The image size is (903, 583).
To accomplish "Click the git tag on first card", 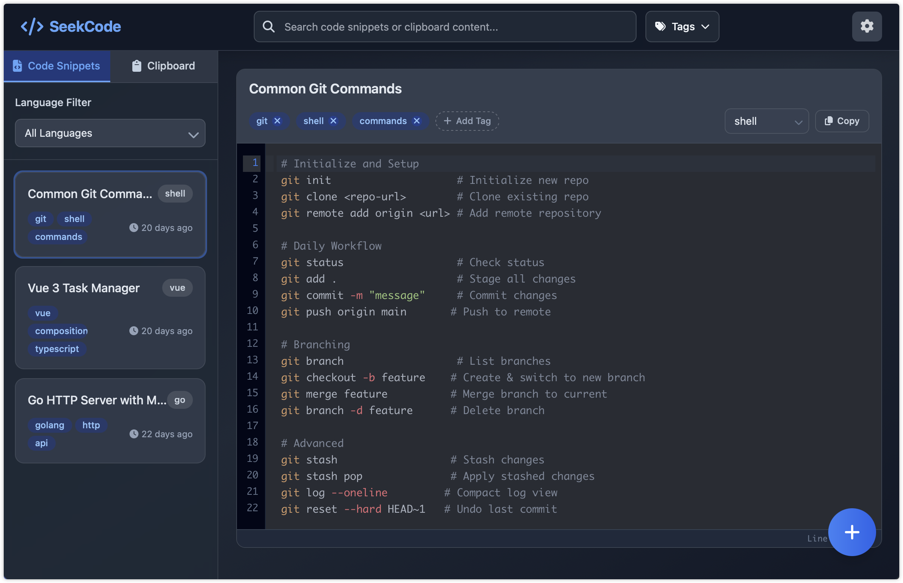I will pos(40,219).
